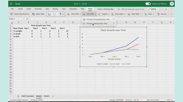Click the Bean Plants cell
The width and height of the screenshot is (183, 102).
point(18,28)
